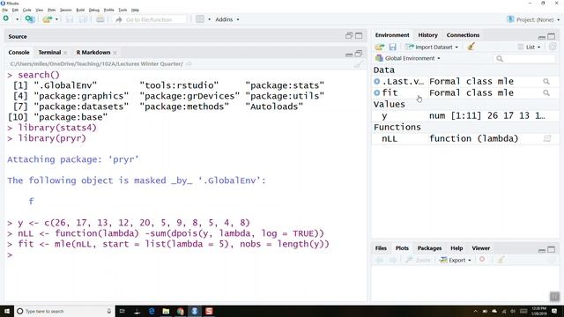Switch to the R Markdown tab
564x317 pixels.
click(93, 53)
